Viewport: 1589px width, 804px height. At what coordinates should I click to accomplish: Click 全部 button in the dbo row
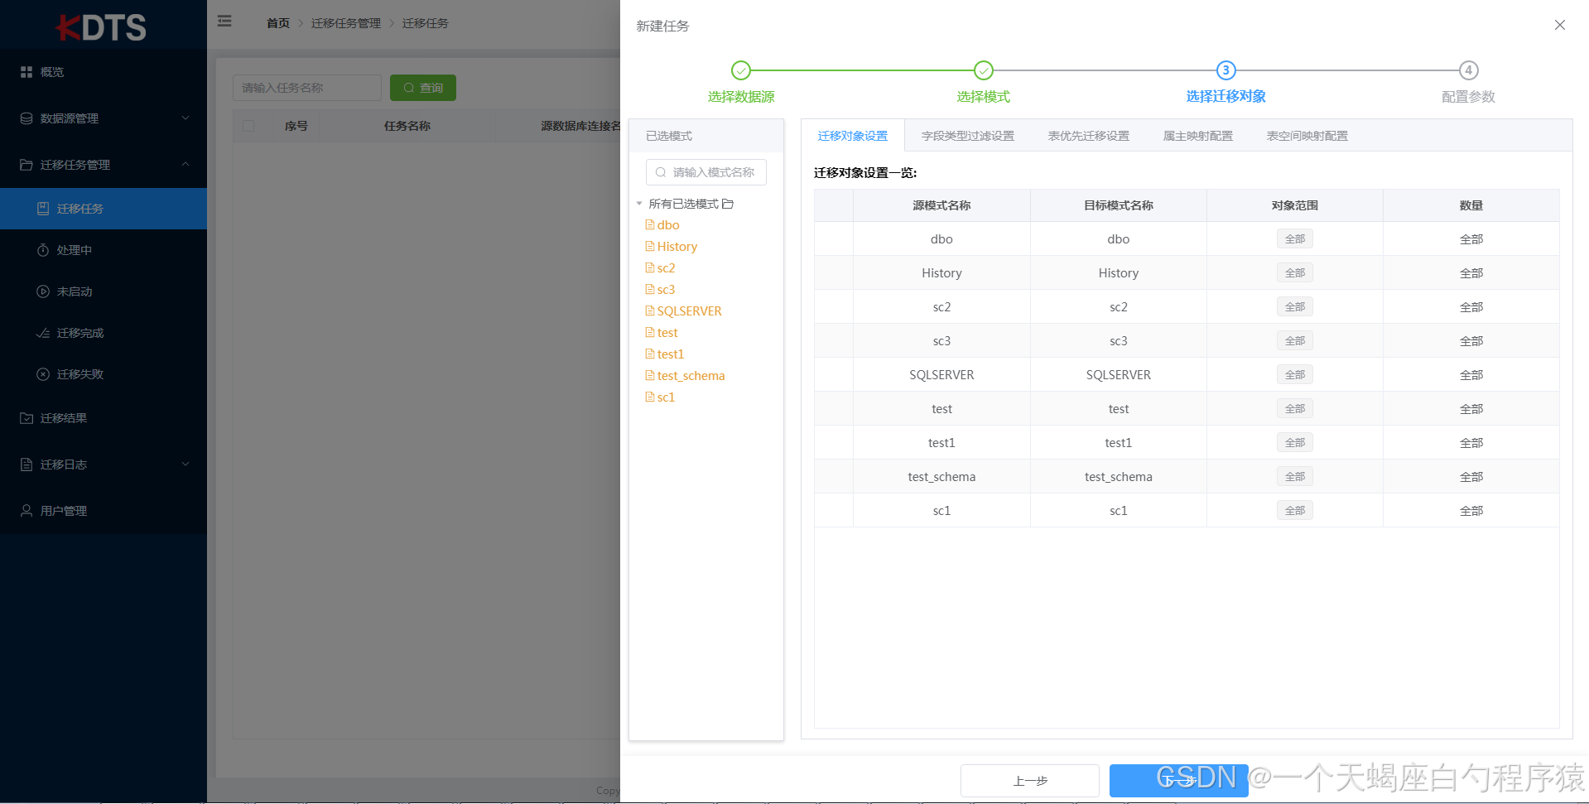(1294, 238)
